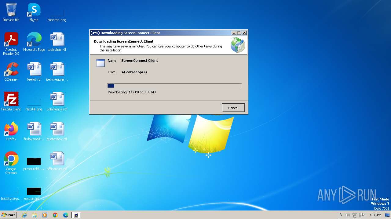
Task: Open Edge from the taskbar
Action: coord(66,215)
